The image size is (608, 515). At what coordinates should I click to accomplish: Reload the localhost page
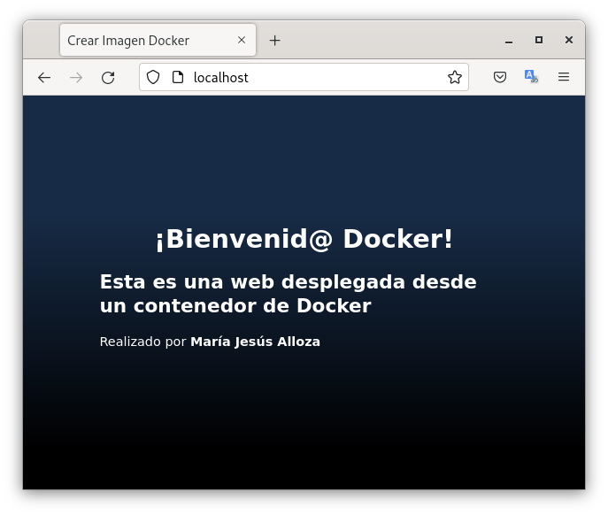click(108, 78)
